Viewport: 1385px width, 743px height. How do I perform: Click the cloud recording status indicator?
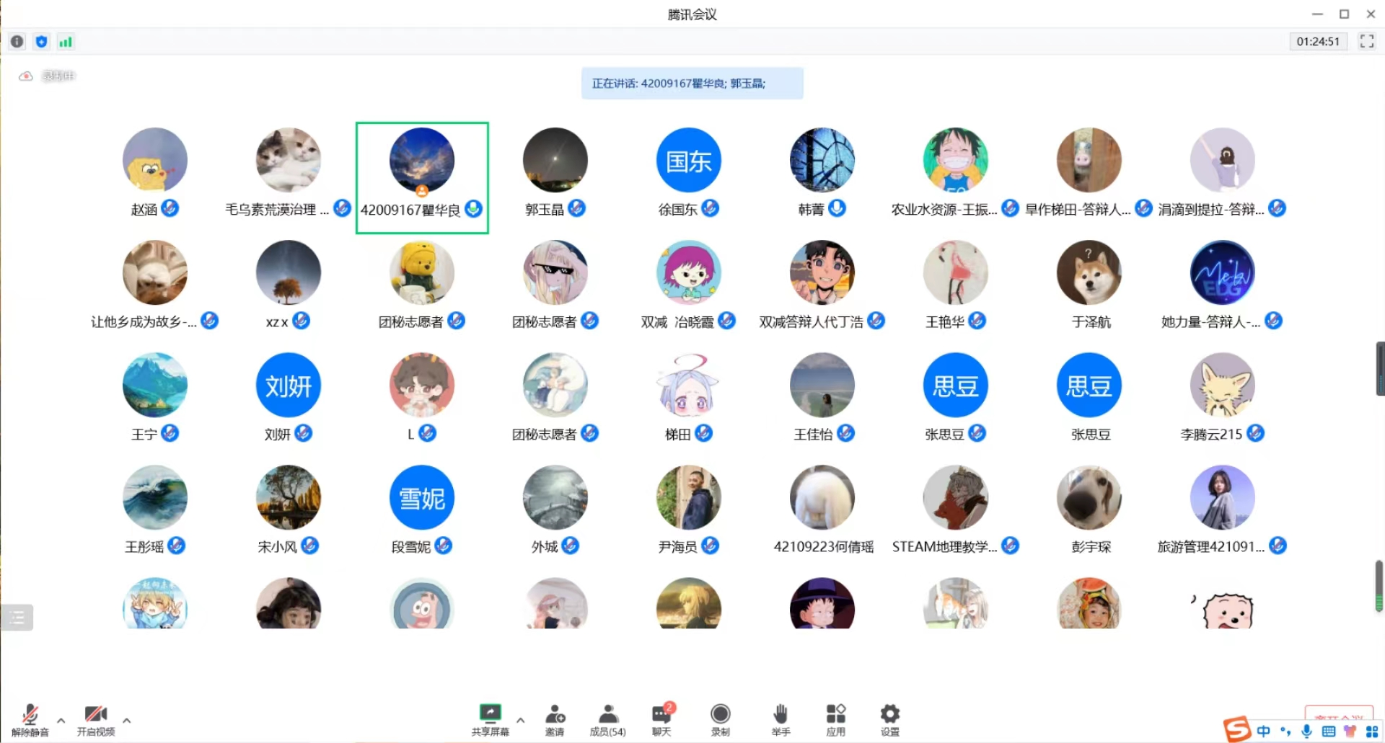tap(26, 76)
